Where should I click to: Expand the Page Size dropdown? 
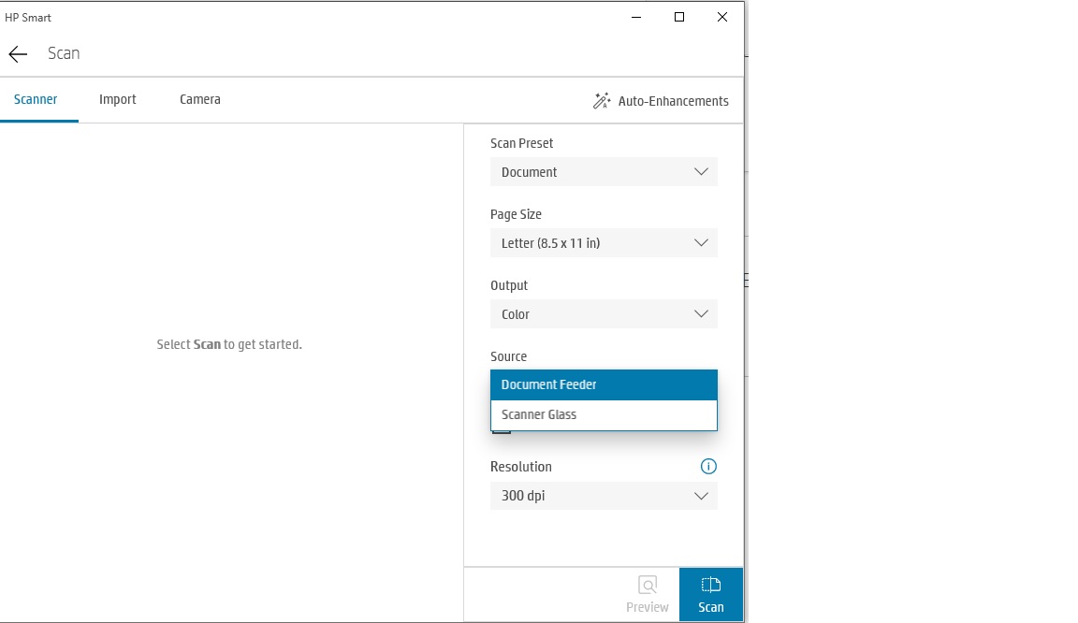(x=604, y=243)
